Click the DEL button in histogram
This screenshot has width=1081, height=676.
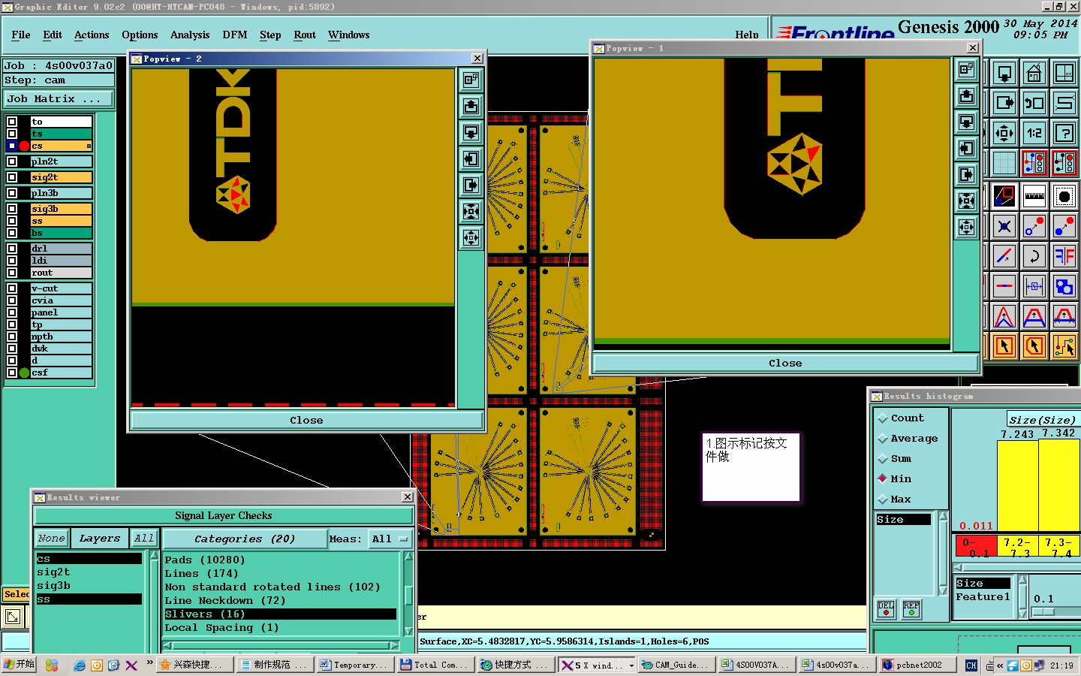(886, 608)
